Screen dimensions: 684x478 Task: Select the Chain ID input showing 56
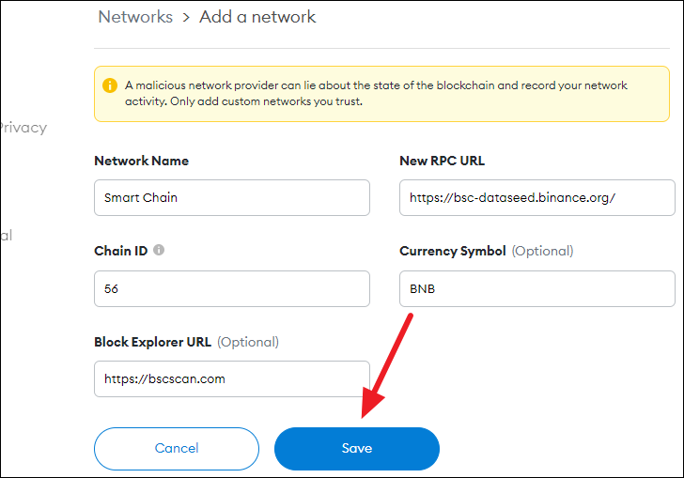232,288
